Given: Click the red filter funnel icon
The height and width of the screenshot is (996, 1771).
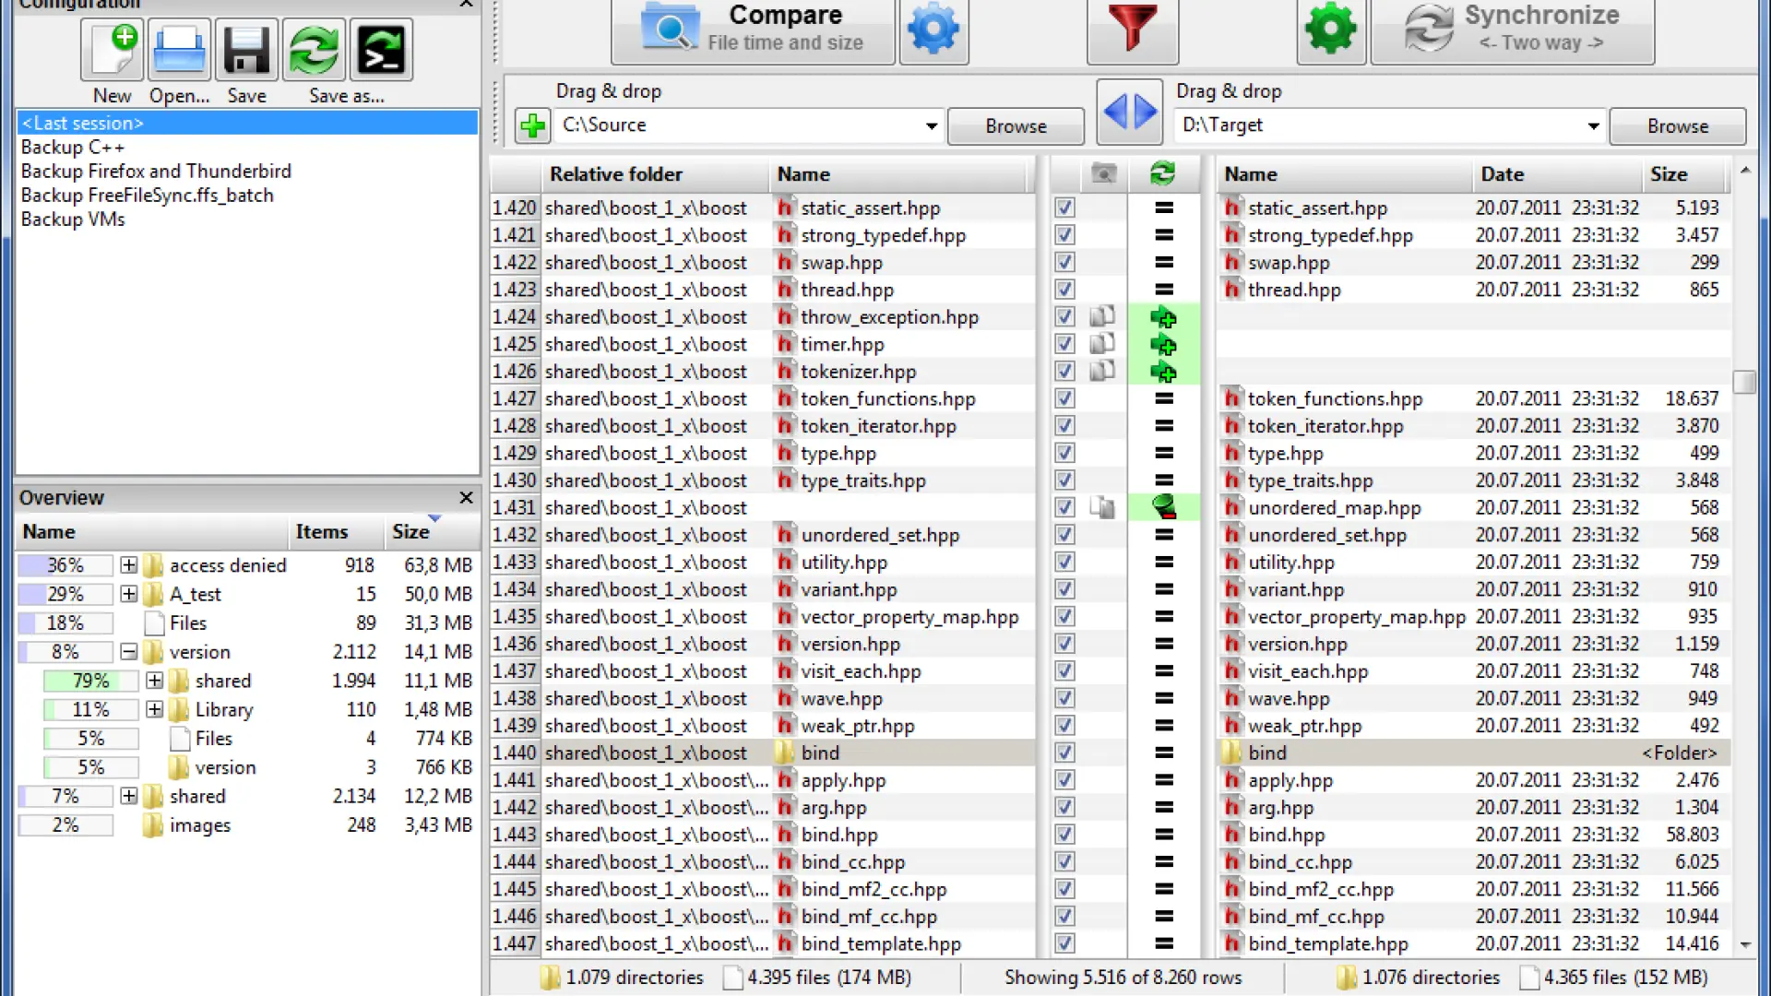Looking at the screenshot, I should [x=1132, y=30].
